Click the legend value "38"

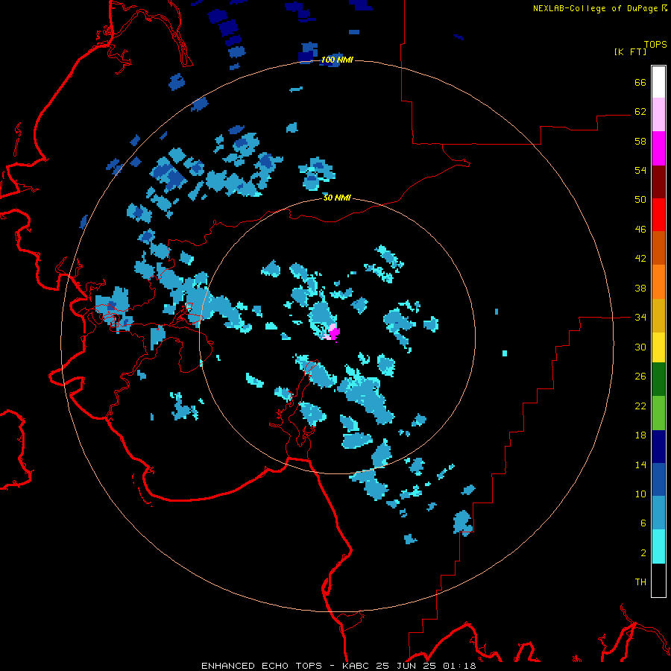640,288
